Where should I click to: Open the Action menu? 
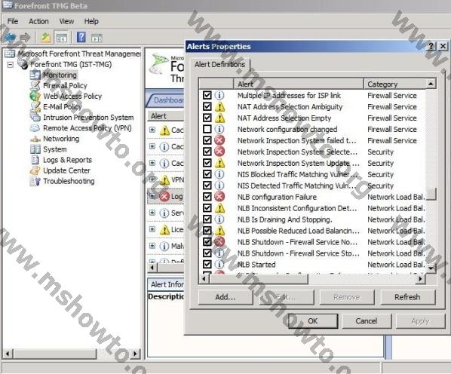pyautogui.click(x=38, y=21)
